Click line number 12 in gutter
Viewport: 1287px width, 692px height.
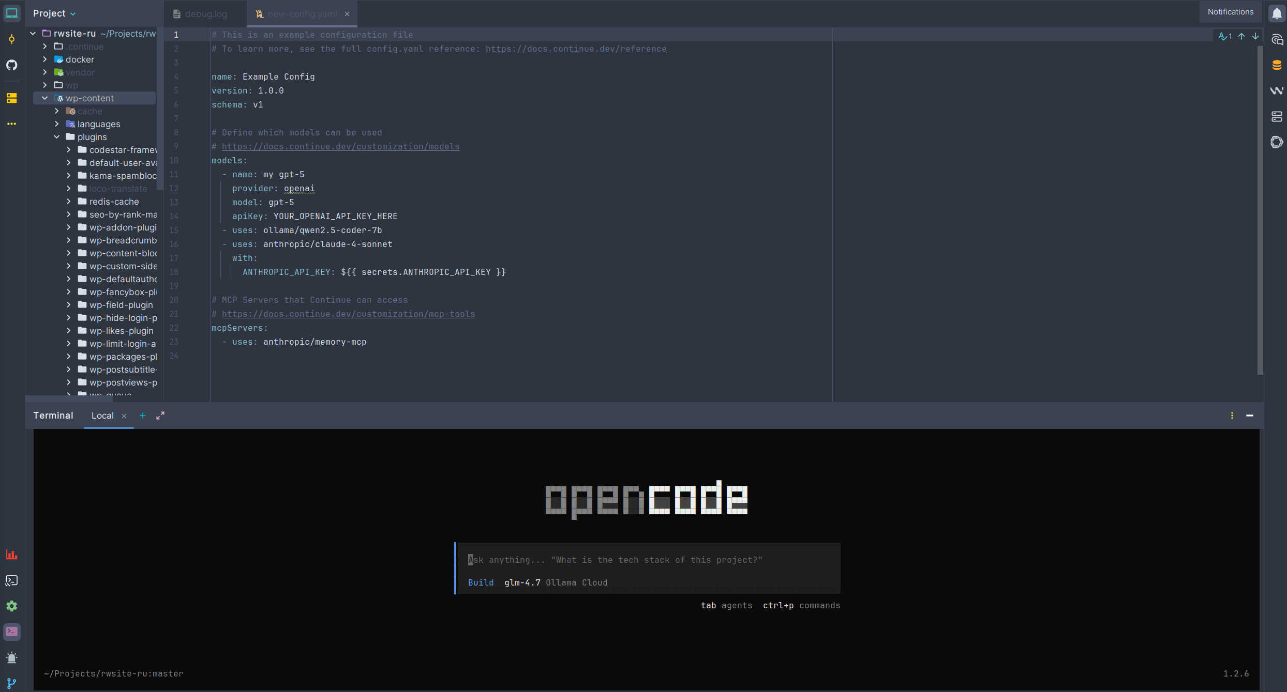[174, 189]
